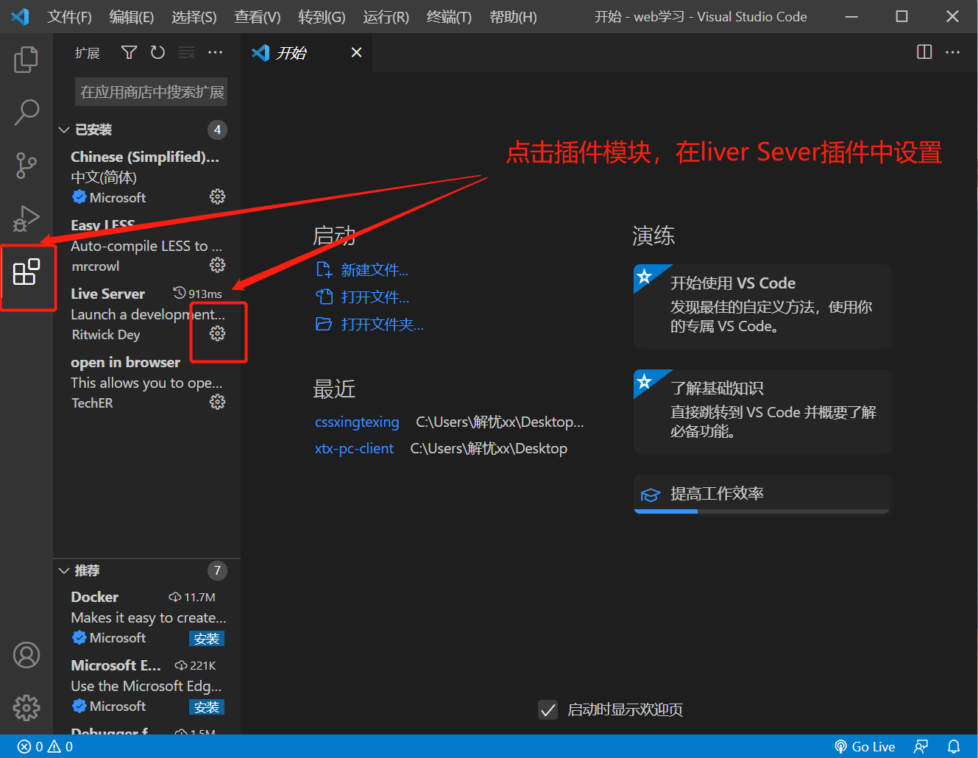The image size is (978, 758).
Task: Open gear settings for Easy LESS extension
Action: tap(217, 265)
